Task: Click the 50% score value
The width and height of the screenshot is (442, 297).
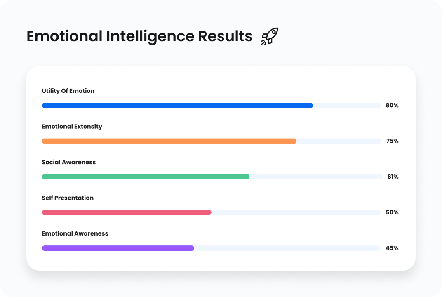Action: tap(392, 212)
